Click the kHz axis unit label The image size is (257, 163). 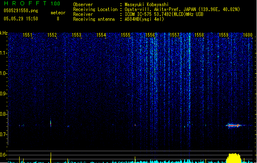4,33
